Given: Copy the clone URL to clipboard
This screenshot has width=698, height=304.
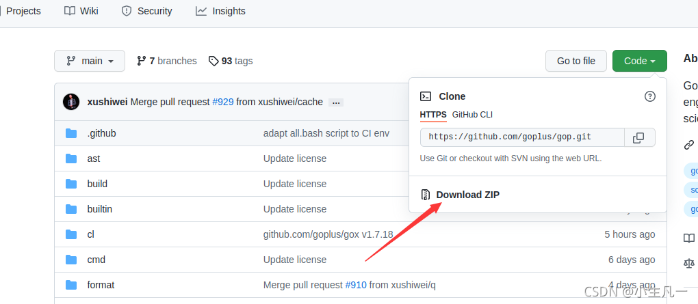Looking at the screenshot, I should pos(640,137).
